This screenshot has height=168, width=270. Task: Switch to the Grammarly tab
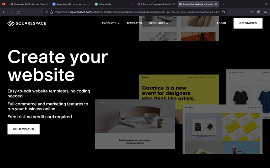pos(113,4)
